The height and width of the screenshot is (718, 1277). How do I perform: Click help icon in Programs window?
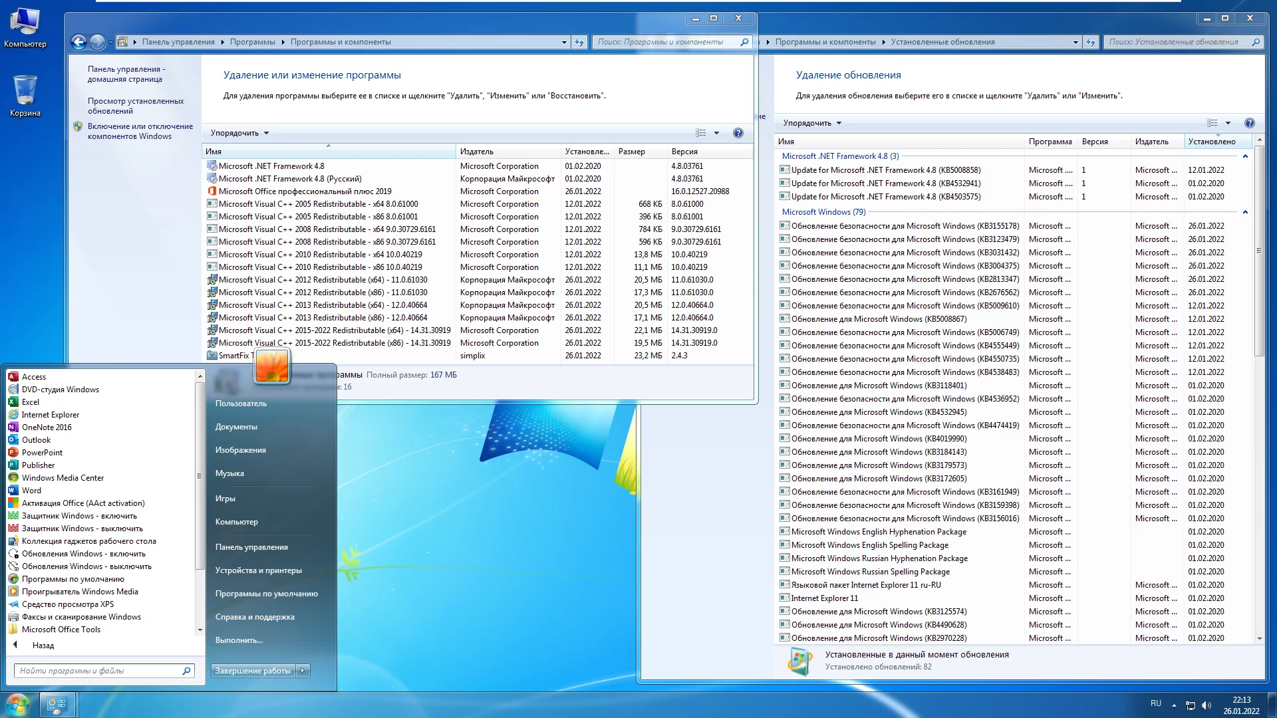738,133
